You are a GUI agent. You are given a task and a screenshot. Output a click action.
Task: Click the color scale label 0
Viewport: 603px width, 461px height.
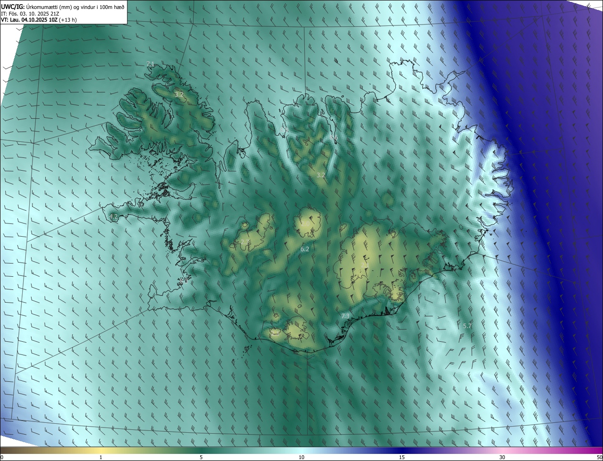(1, 457)
